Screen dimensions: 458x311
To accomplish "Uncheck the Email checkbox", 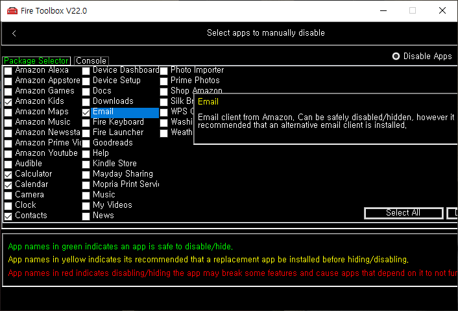I will coord(86,112).
